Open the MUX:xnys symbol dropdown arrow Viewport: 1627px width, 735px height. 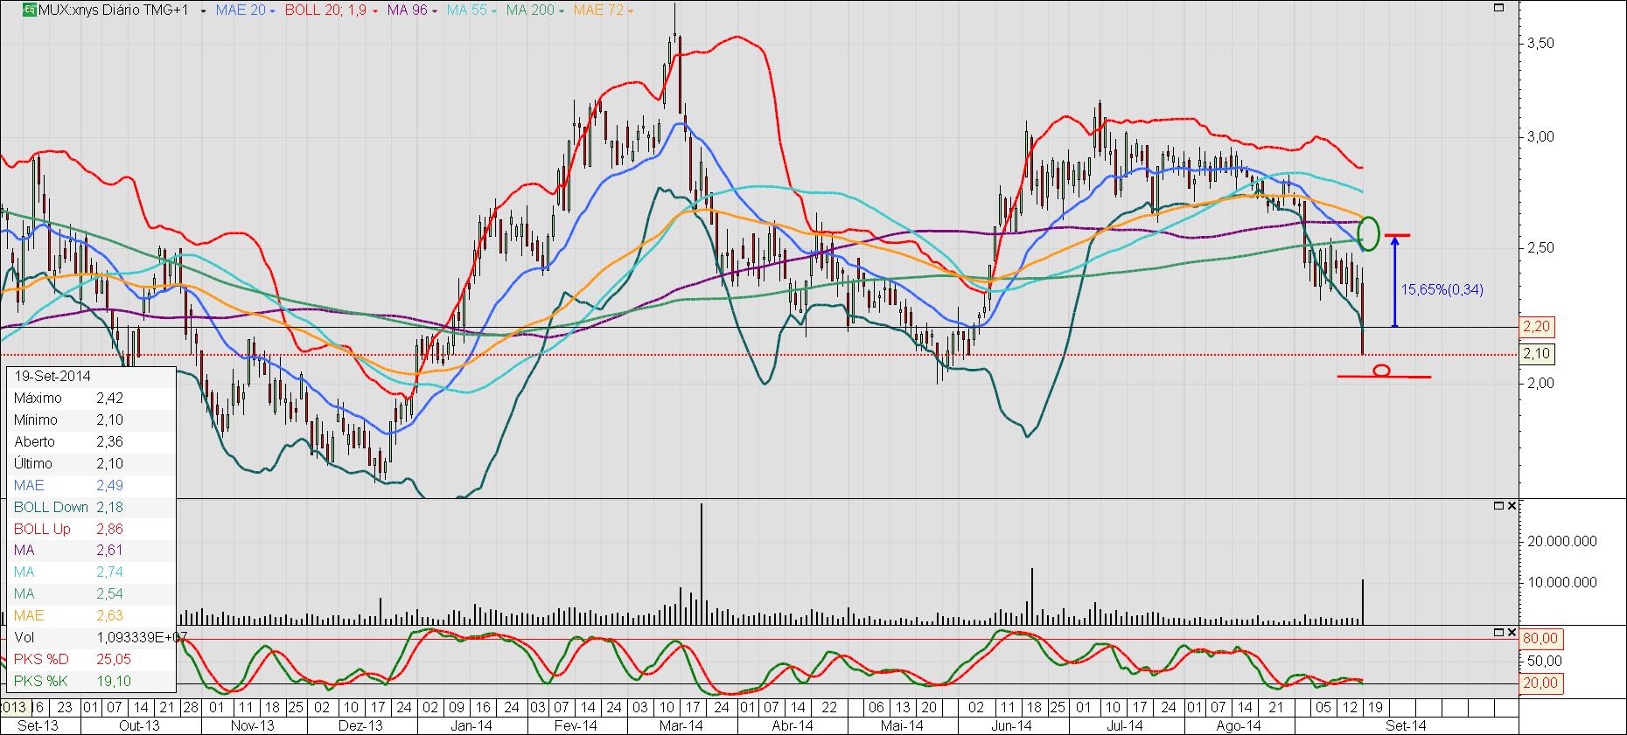click(203, 11)
